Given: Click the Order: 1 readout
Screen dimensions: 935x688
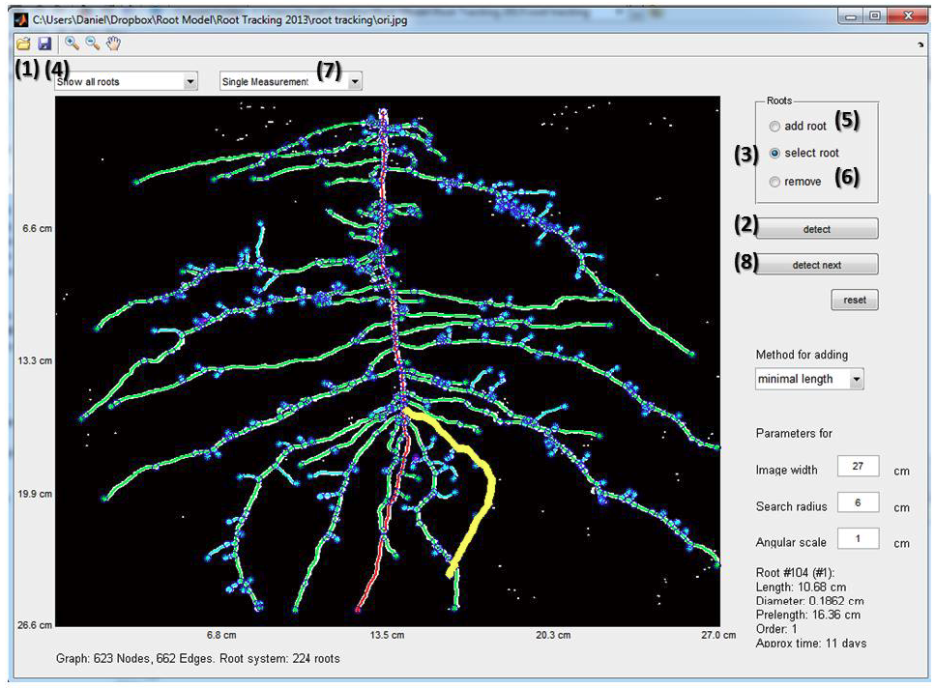Looking at the screenshot, I should point(776,629).
